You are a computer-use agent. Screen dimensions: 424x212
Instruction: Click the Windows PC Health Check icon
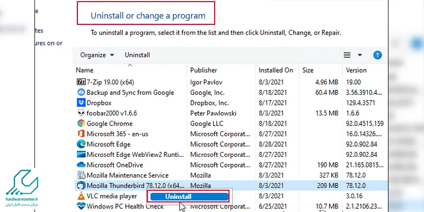(x=81, y=206)
